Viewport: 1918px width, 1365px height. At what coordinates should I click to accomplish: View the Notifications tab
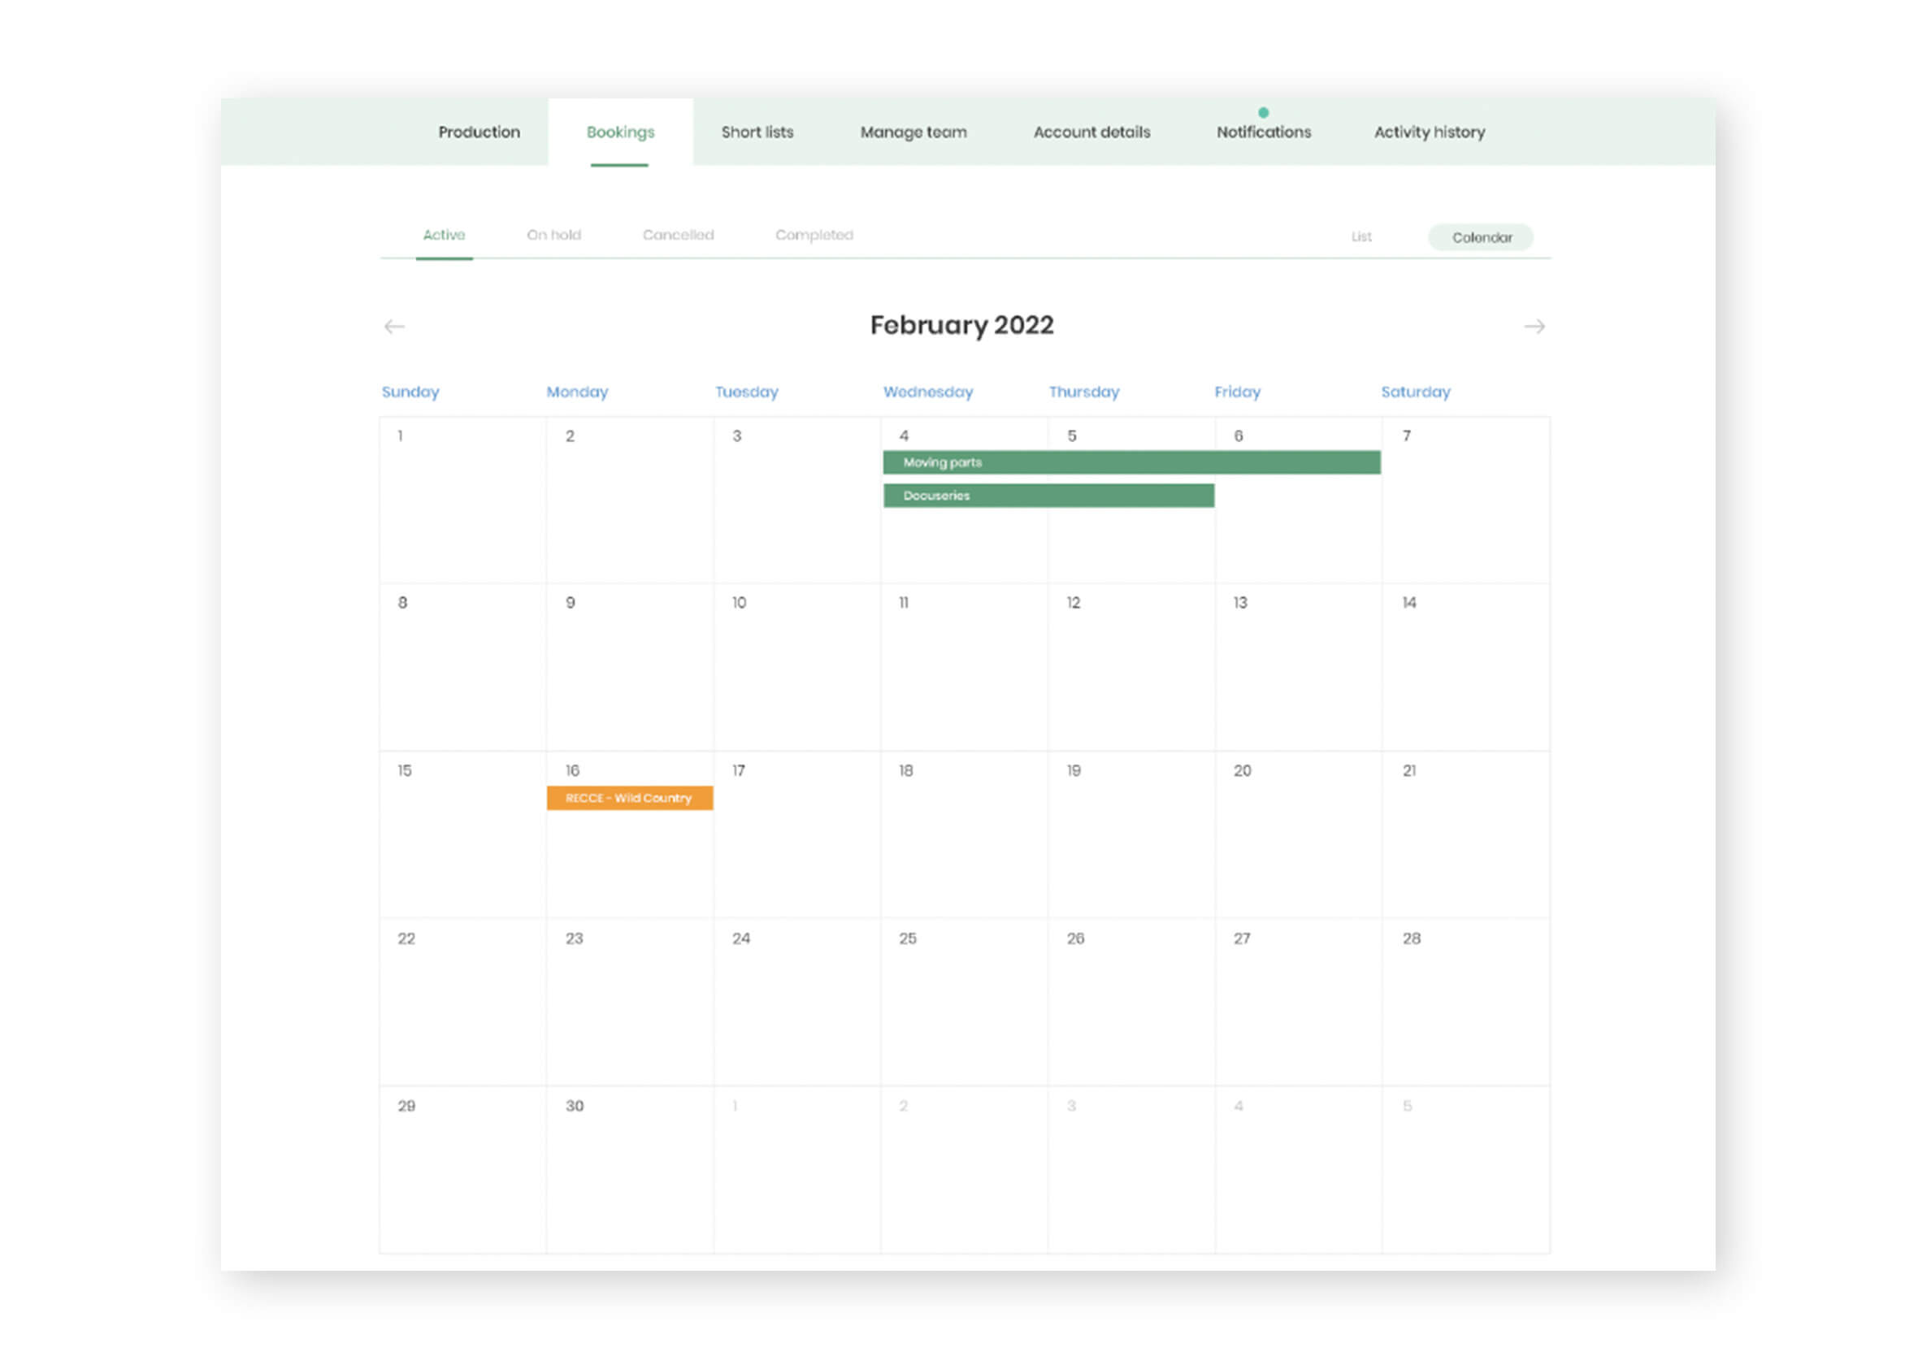1263,132
